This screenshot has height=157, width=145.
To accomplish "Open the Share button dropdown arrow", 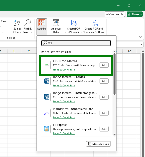I will [x=141, y=14].
